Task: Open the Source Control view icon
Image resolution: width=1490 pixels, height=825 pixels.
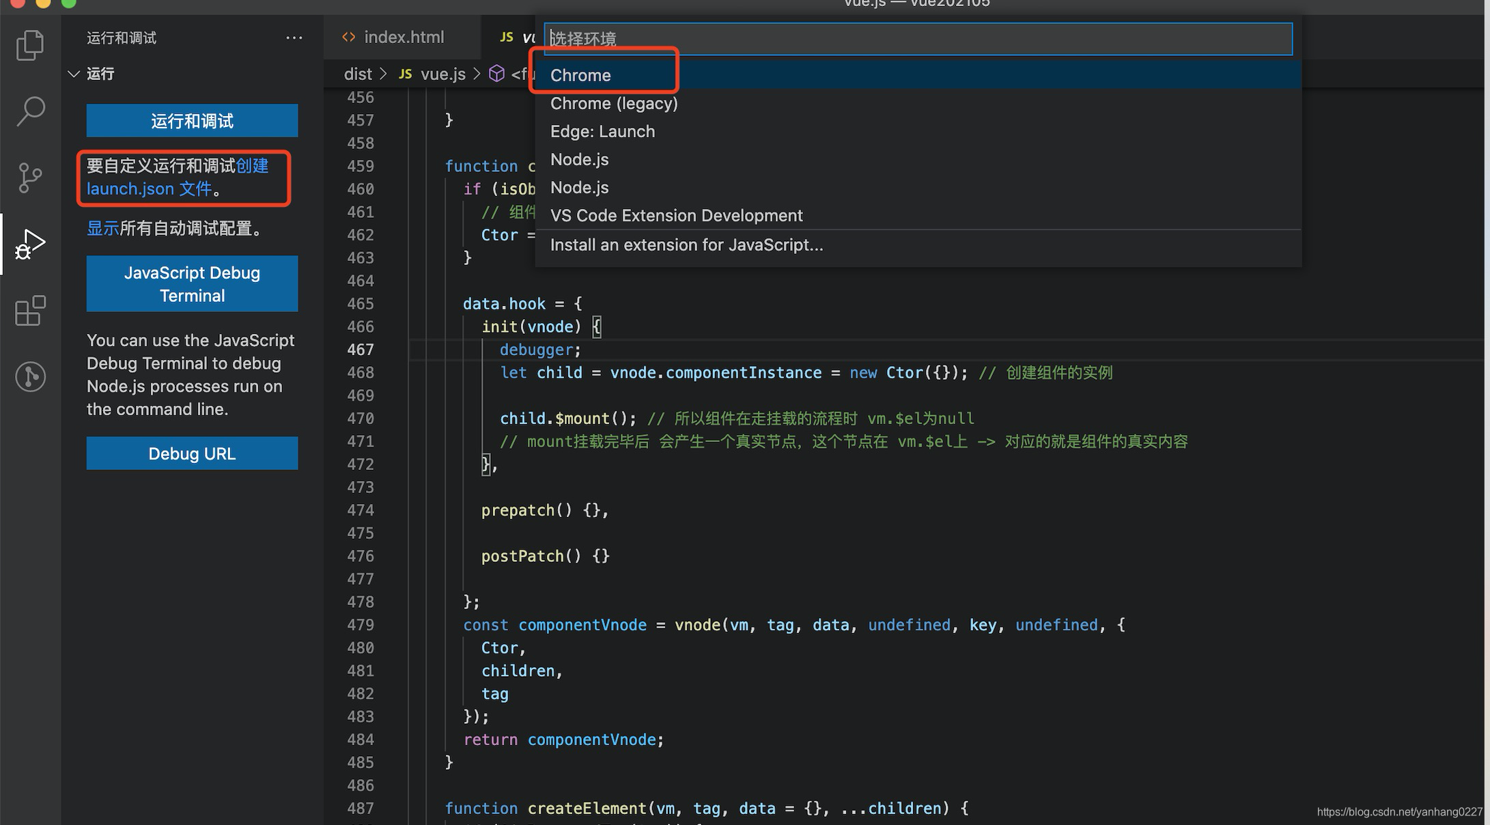Action: (30, 176)
